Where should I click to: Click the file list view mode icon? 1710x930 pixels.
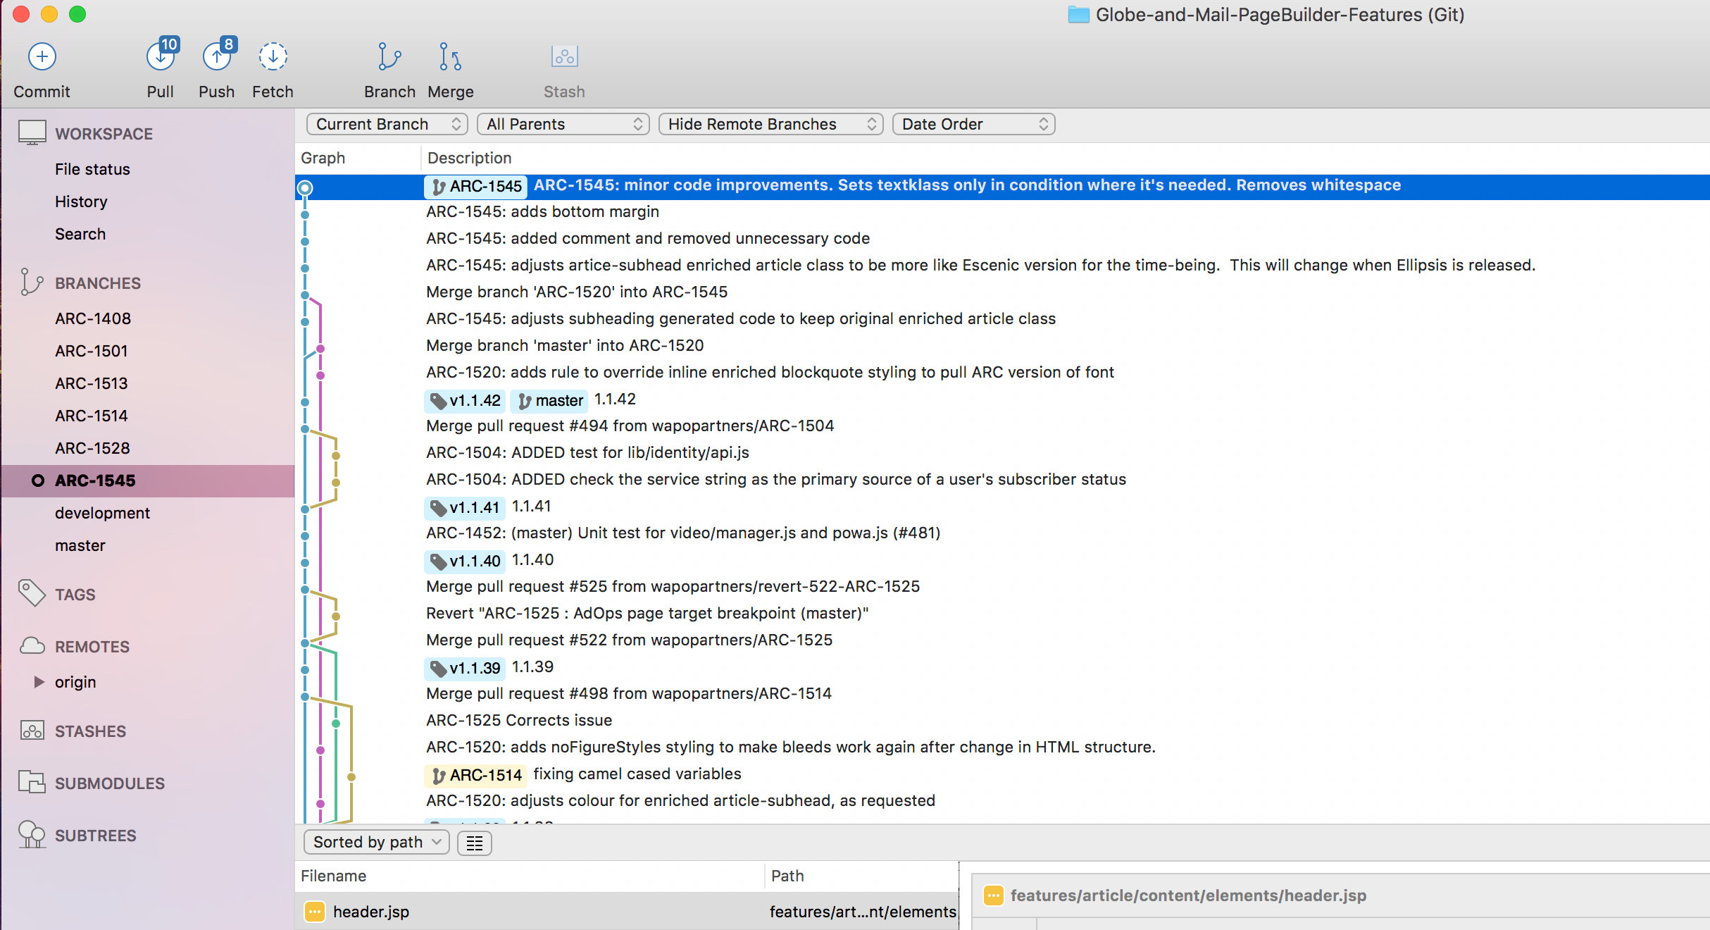coord(475,843)
